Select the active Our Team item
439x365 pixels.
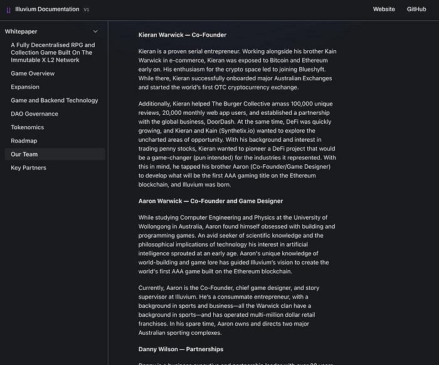55,154
